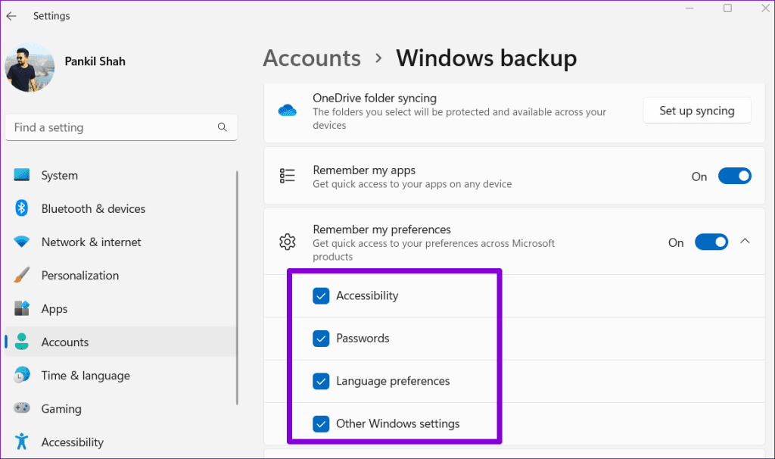Click the Bluetooth icon in sidebar
The image size is (775, 459).
coord(21,208)
